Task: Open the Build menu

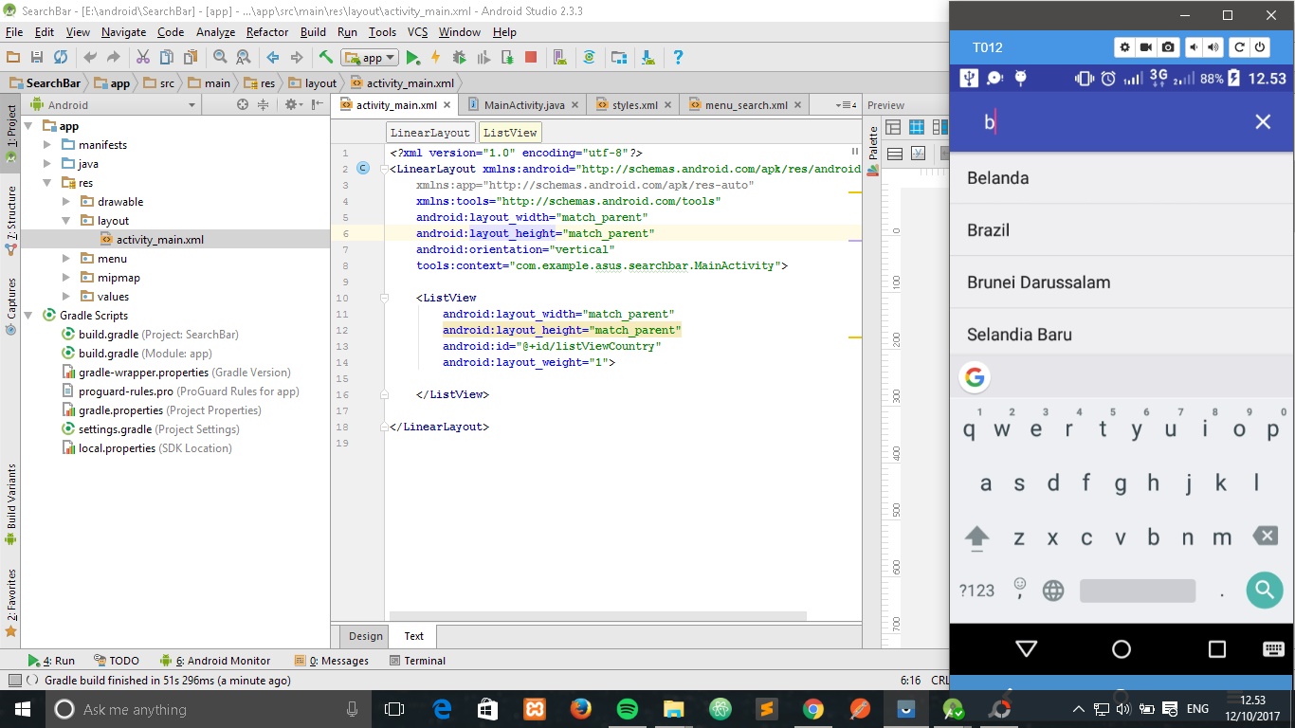Action: [313, 31]
